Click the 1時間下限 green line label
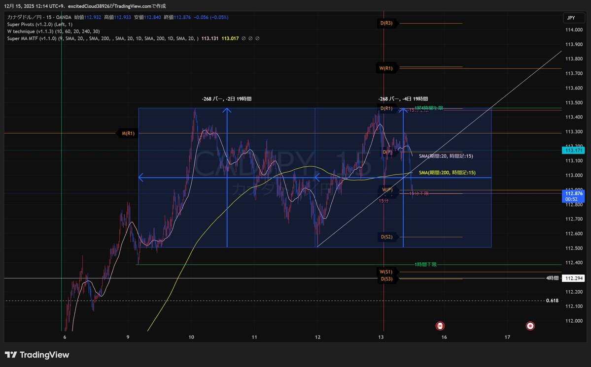 point(425,265)
